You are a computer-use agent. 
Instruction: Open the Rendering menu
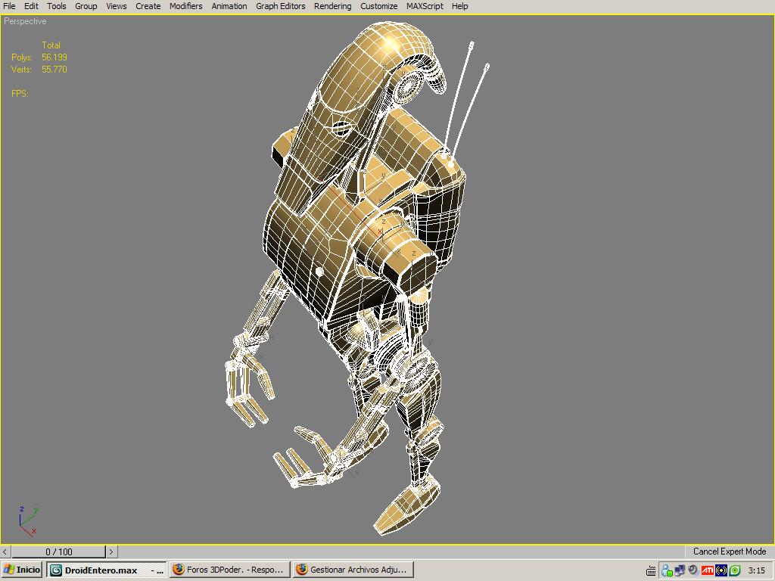[333, 6]
